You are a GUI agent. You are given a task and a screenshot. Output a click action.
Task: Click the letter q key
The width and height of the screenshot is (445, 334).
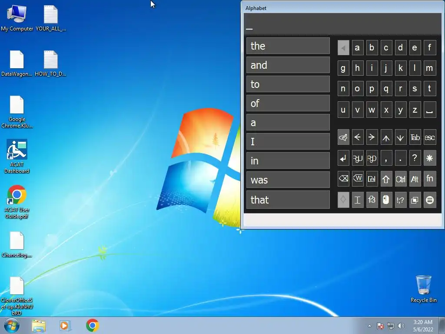tap(386, 89)
